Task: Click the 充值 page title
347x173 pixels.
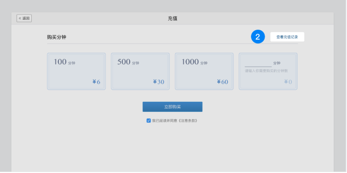Action: [x=172, y=18]
